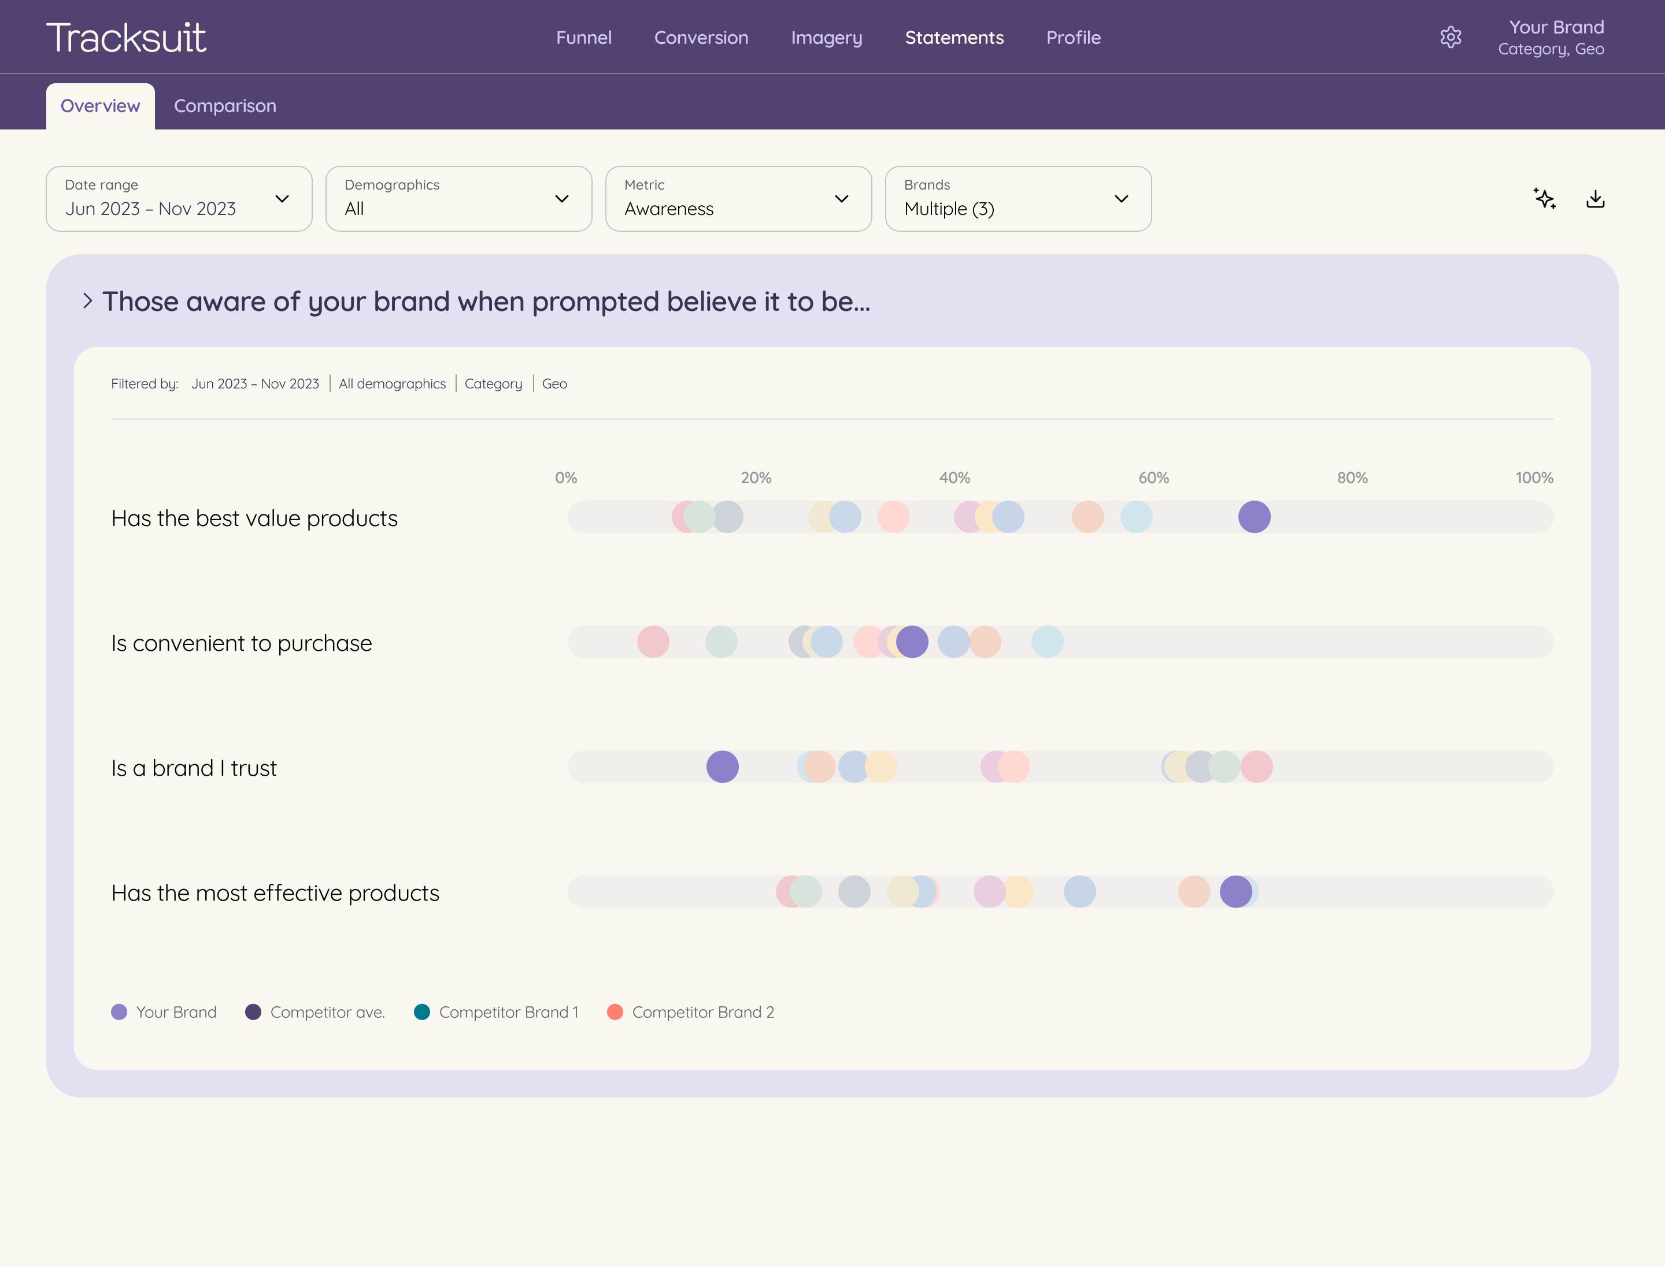Collapse the 'Those aware of your brand' section chevron

coord(87,301)
